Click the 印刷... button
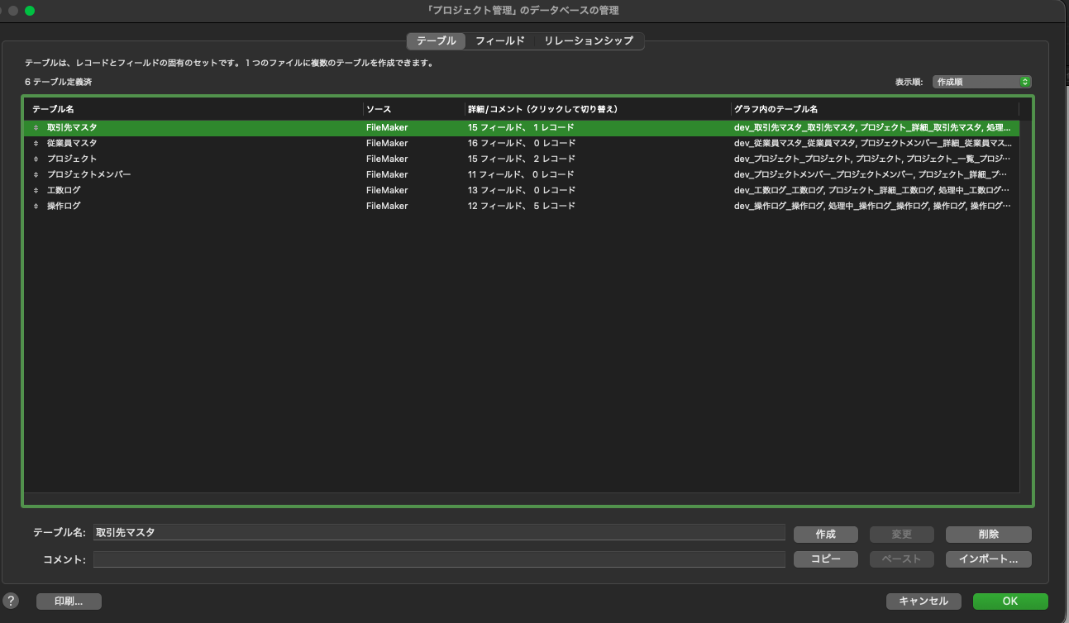The height and width of the screenshot is (623, 1069). tap(69, 602)
